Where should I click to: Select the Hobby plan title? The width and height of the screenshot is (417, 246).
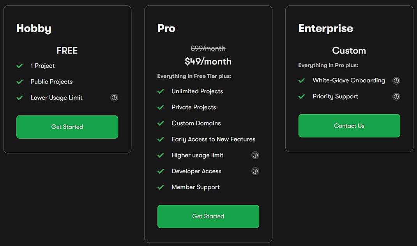(34, 28)
